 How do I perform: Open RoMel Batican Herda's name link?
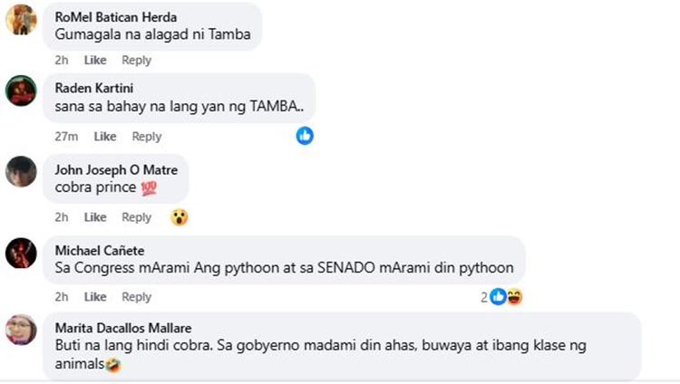click(115, 17)
